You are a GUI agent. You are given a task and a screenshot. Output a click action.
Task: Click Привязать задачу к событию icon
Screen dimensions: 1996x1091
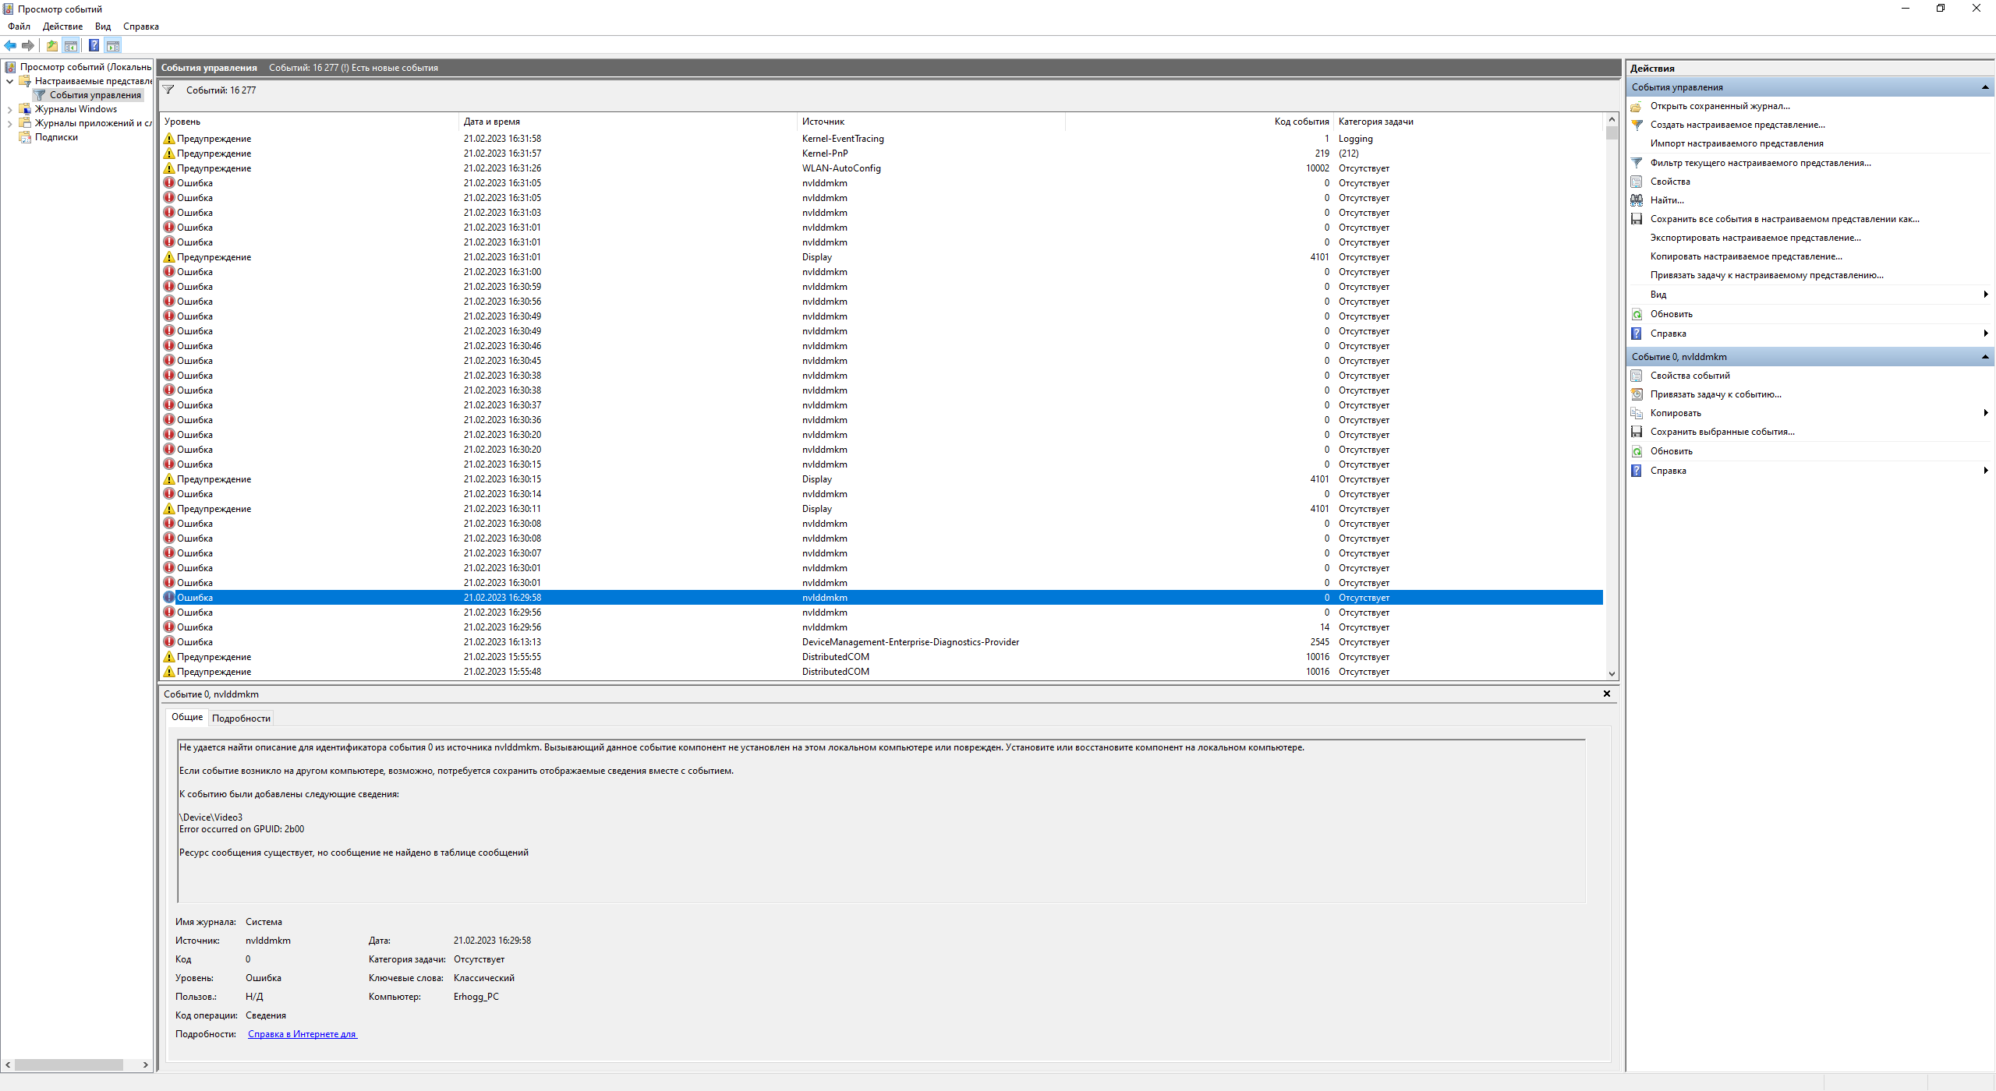[1637, 394]
